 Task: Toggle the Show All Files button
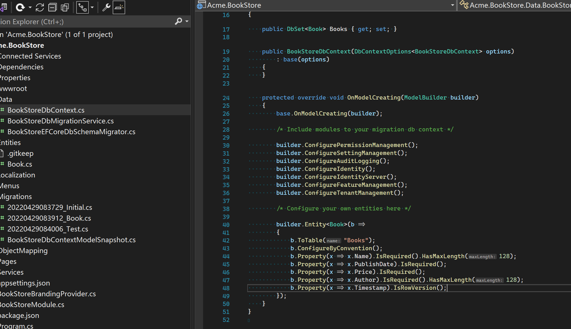[65, 7]
